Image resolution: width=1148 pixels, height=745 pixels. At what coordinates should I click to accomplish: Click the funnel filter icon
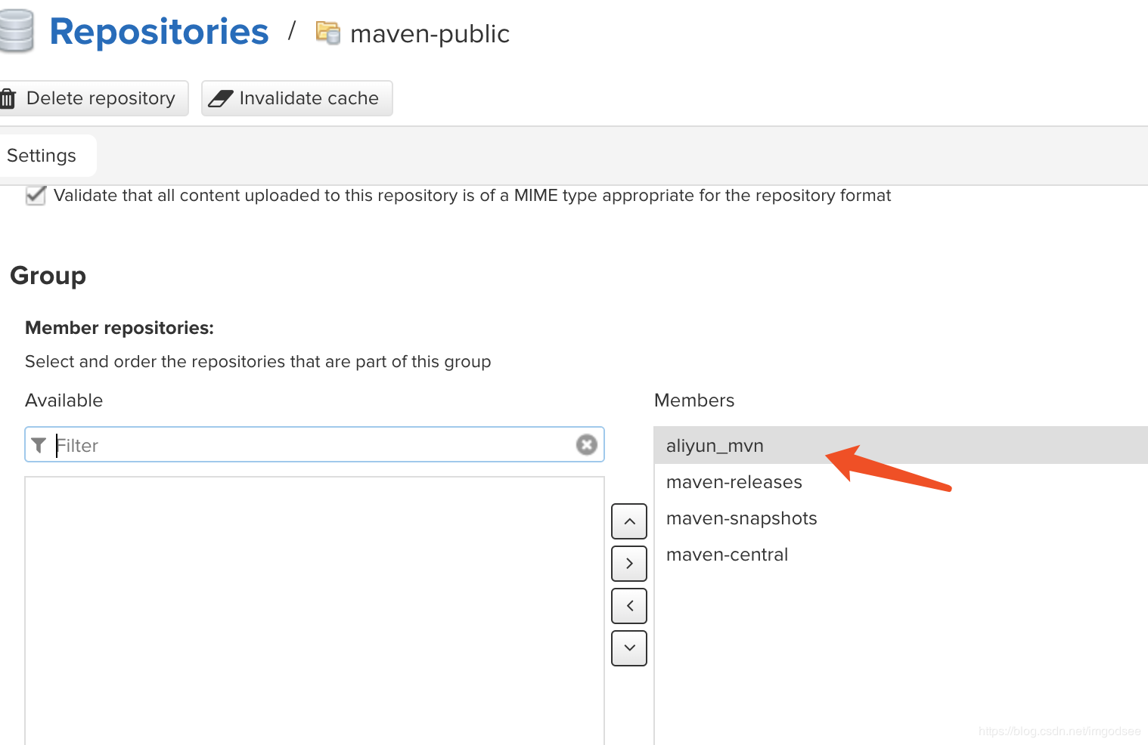coord(39,445)
